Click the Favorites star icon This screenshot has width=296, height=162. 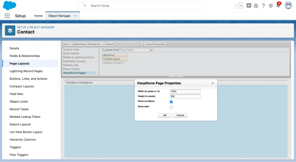coord(236,6)
